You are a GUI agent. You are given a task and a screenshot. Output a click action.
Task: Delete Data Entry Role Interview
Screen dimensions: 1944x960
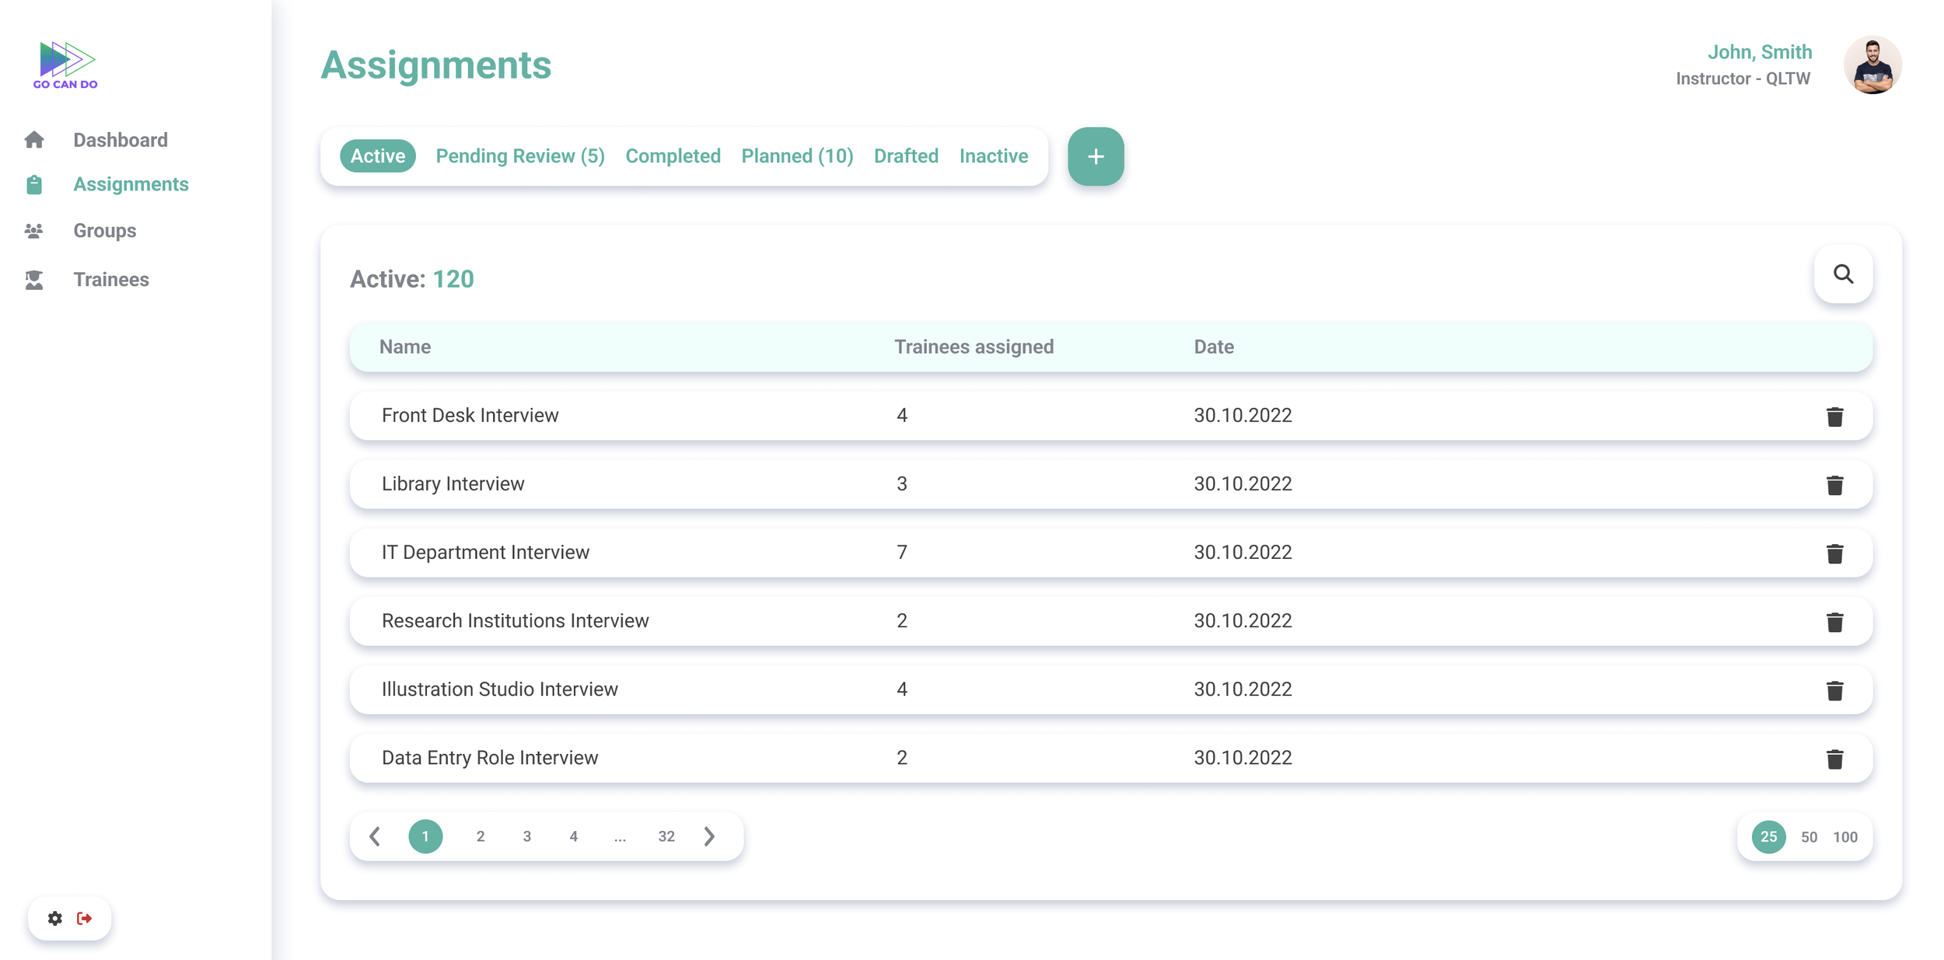[1834, 759]
